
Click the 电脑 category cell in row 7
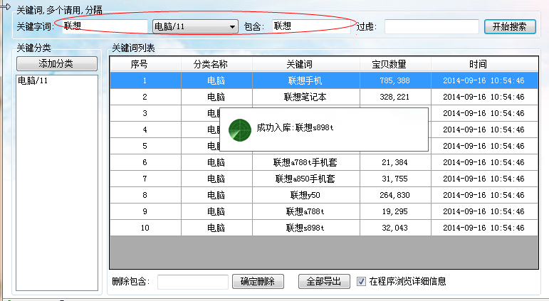(216, 179)
